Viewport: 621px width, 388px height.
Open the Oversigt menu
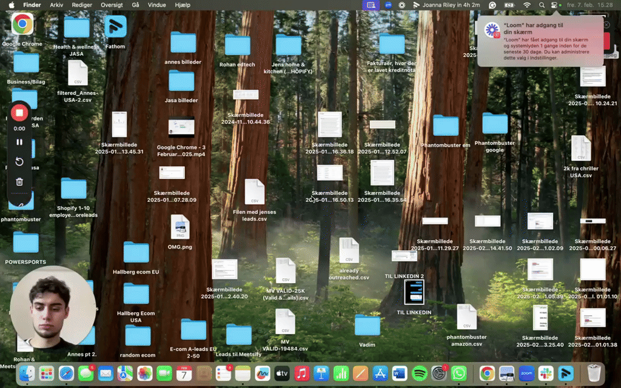(111, 5)
